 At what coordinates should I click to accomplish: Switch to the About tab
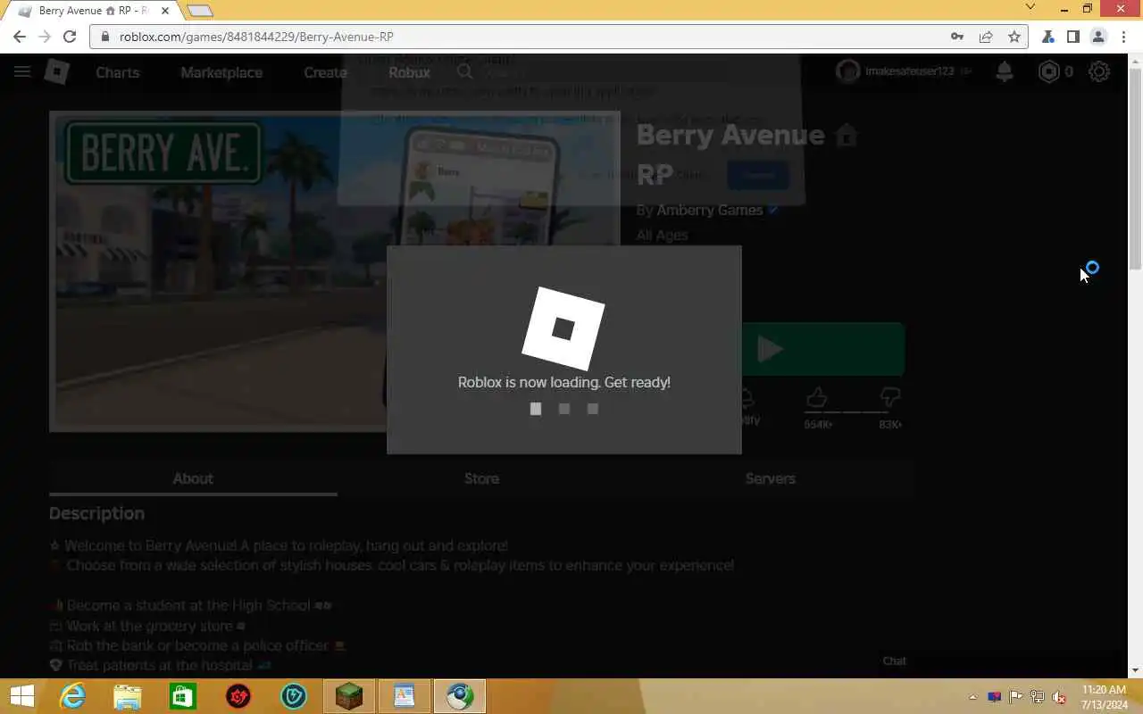click(x=193, y=478)
